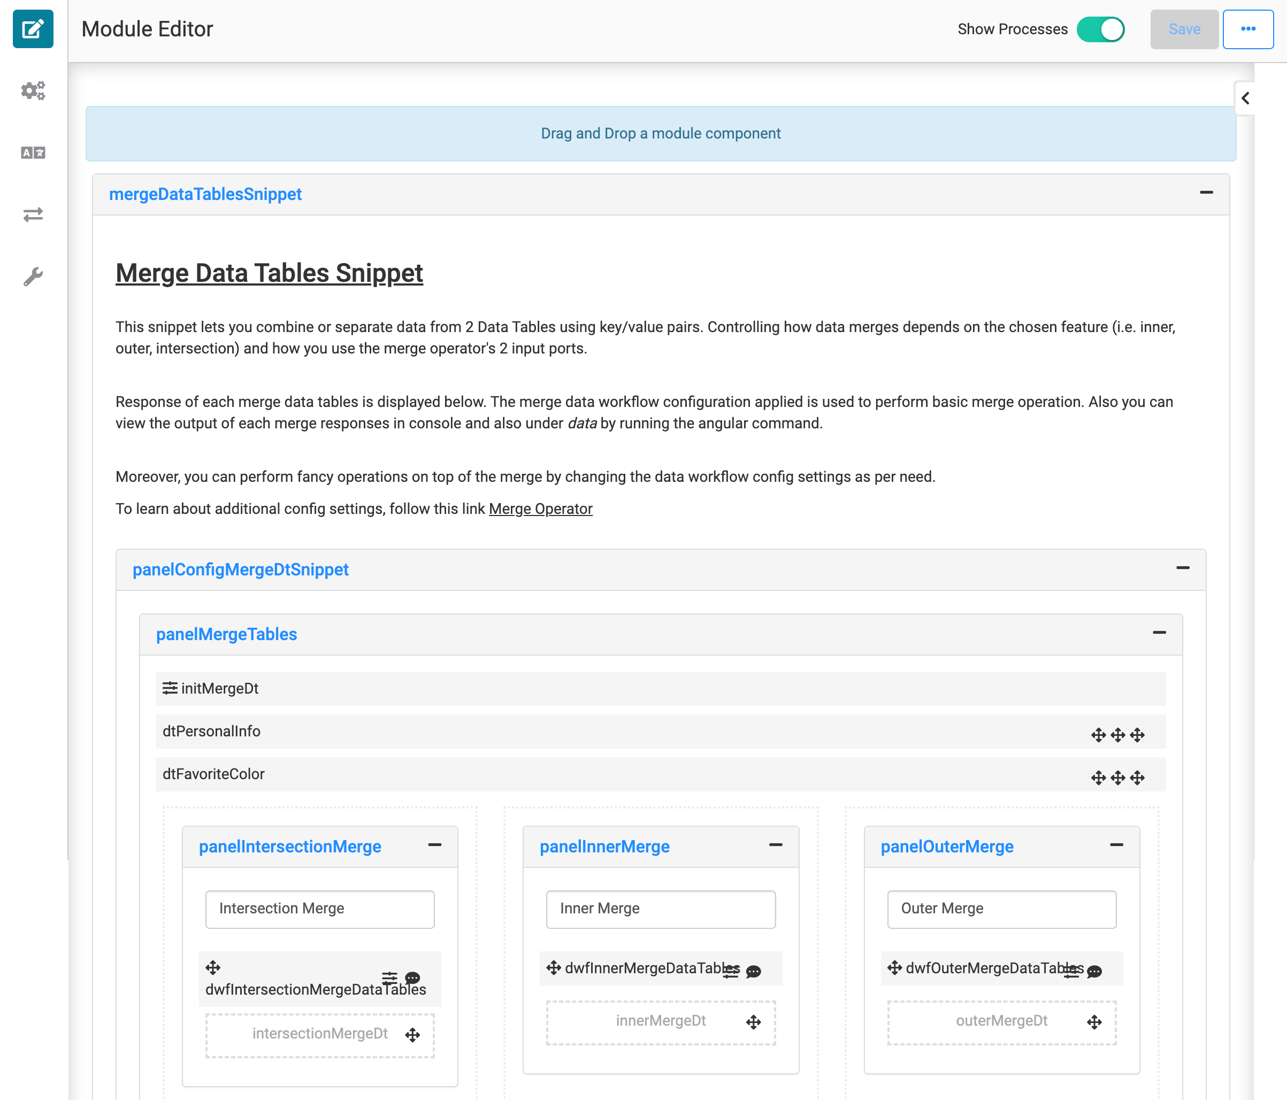Image resolution: width=1287 pixels, height=1100 pixels.
Task: Collapse the panelOuterMerge panel
Action: point(1116,845)
